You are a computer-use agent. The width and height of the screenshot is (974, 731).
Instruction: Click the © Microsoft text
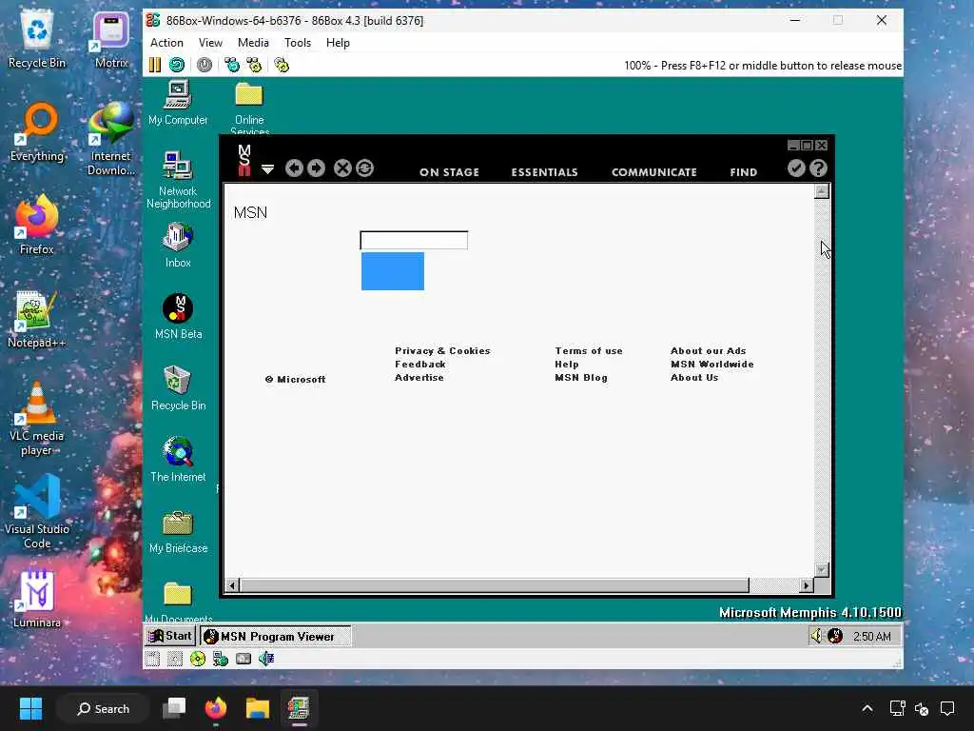[295, 379]
